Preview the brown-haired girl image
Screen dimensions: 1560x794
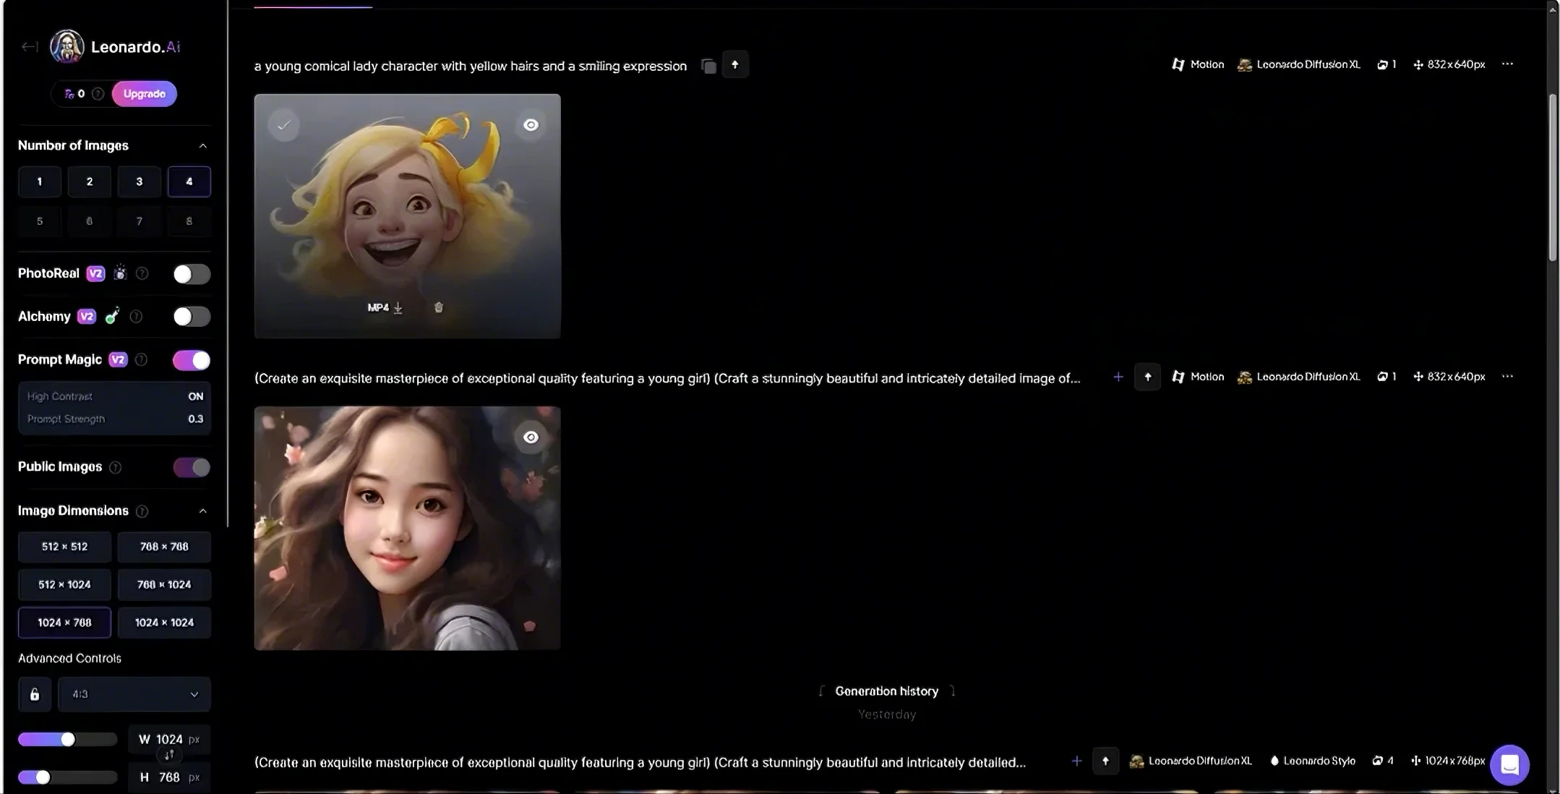(530, 437)
